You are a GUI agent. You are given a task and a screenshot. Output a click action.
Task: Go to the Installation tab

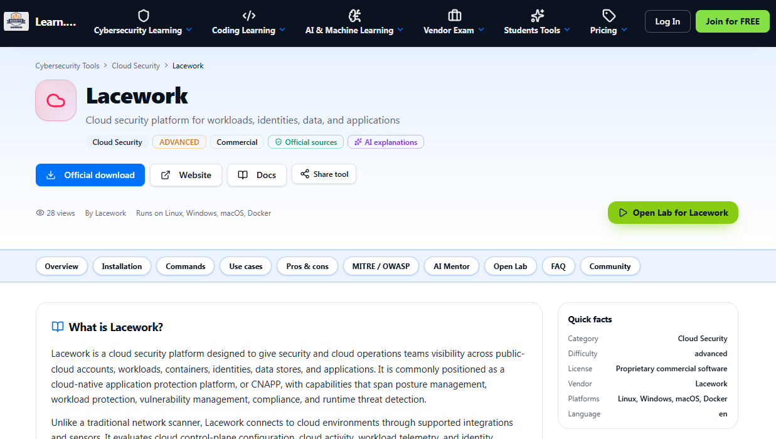click(x=122, y=267)
